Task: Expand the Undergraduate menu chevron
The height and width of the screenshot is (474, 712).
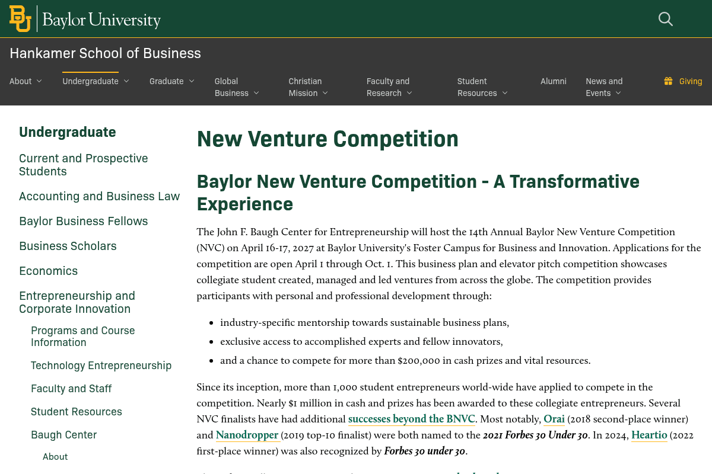Action: pos(126,81)
